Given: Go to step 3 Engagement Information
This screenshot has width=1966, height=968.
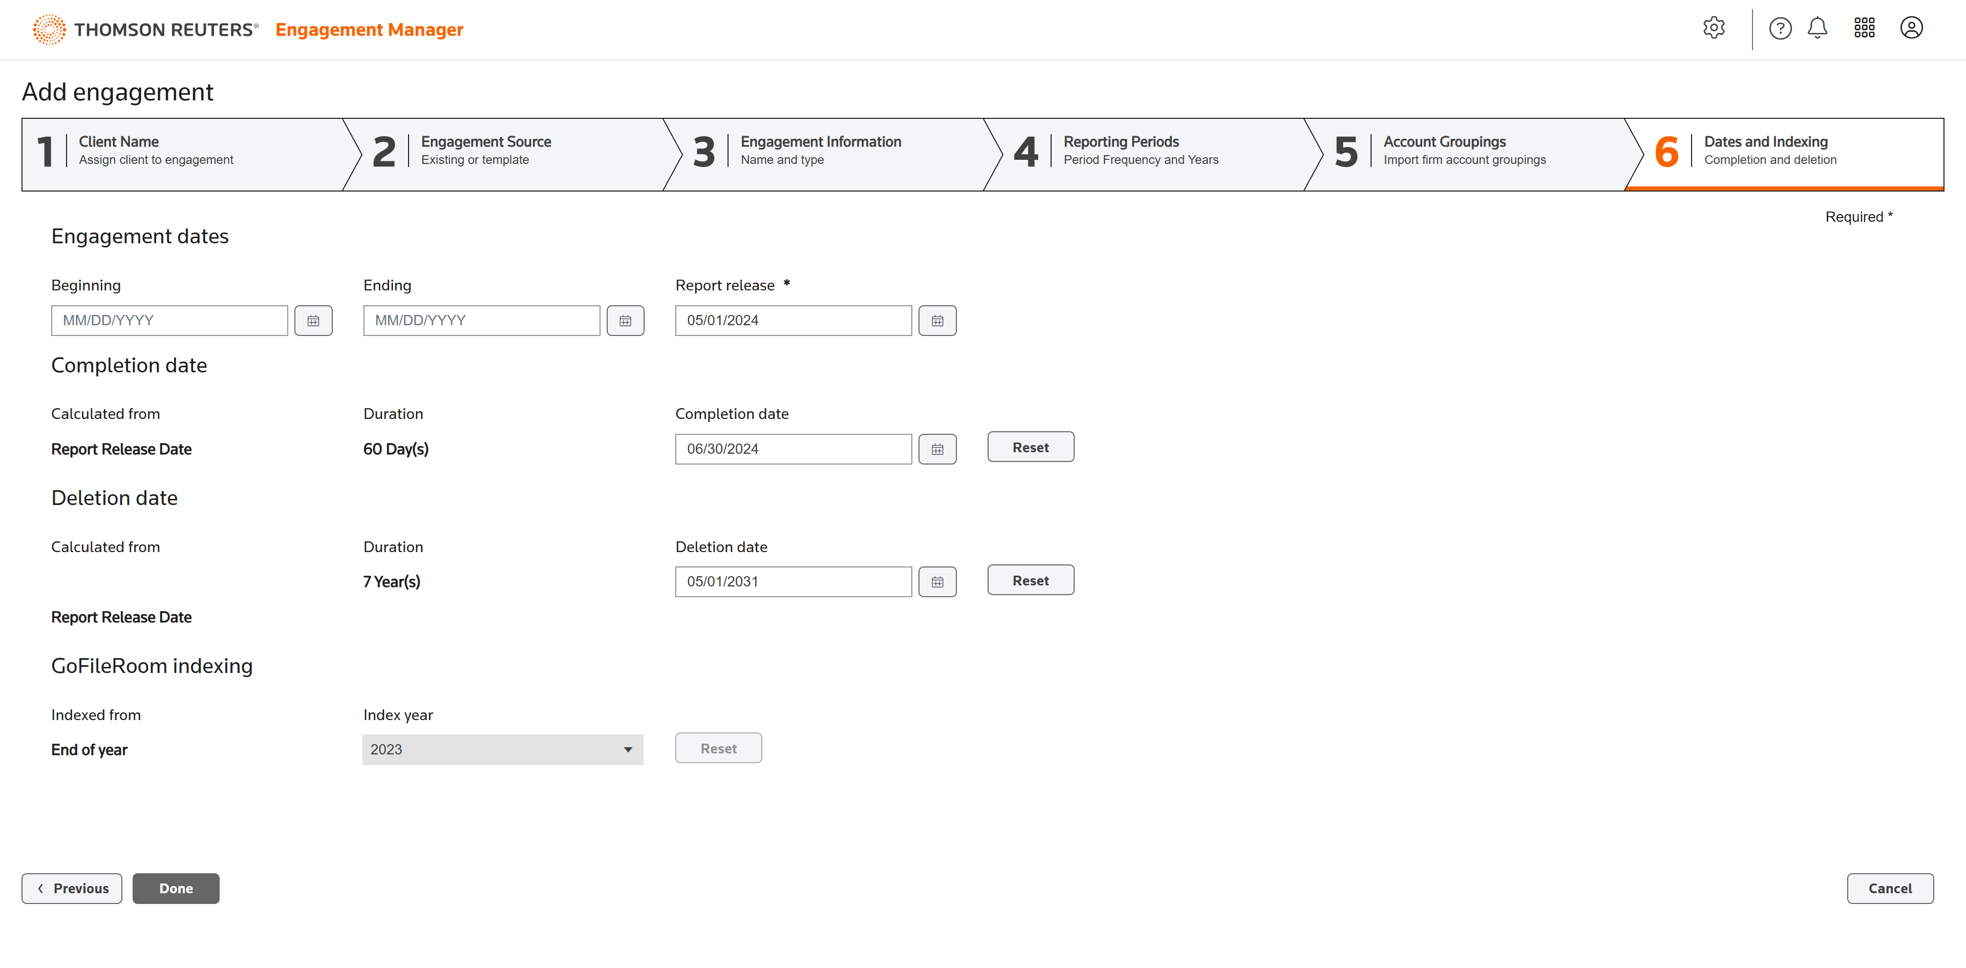Looking at the screenshot, I should click(x=820, y=151).
